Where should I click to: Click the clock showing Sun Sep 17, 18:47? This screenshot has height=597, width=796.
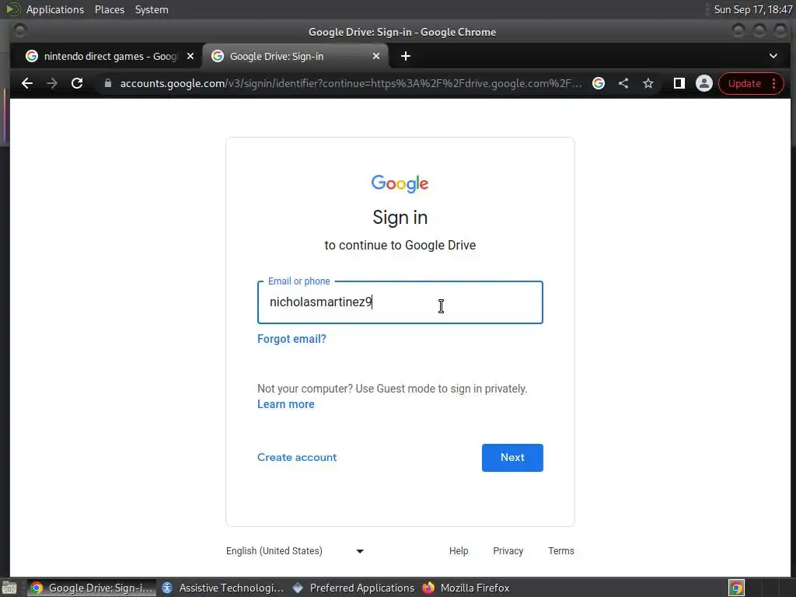pyautogui.click(x=752, y=9)
